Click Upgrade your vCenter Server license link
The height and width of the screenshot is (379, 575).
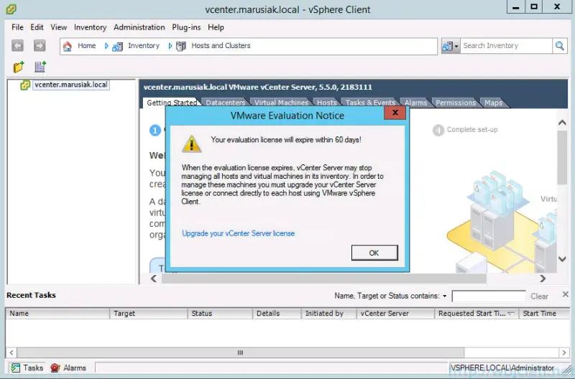point(239,233)
